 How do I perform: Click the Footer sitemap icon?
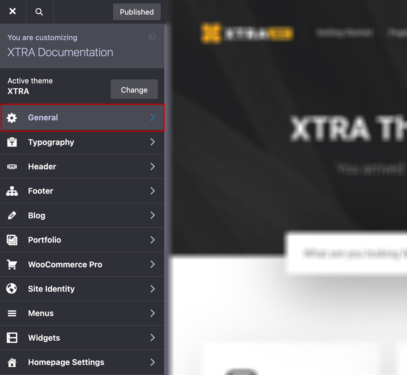tap(12, 191)
